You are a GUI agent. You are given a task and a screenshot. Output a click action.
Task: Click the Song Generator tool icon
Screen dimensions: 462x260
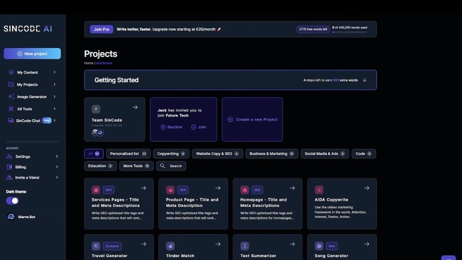coord(319,246)
